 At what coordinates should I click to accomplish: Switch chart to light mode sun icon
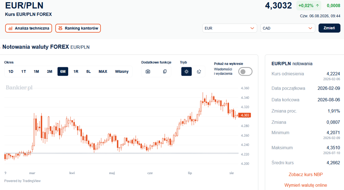point(187,72)
